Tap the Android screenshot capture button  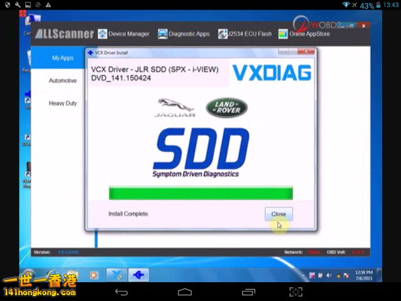[x=296, y=292]
